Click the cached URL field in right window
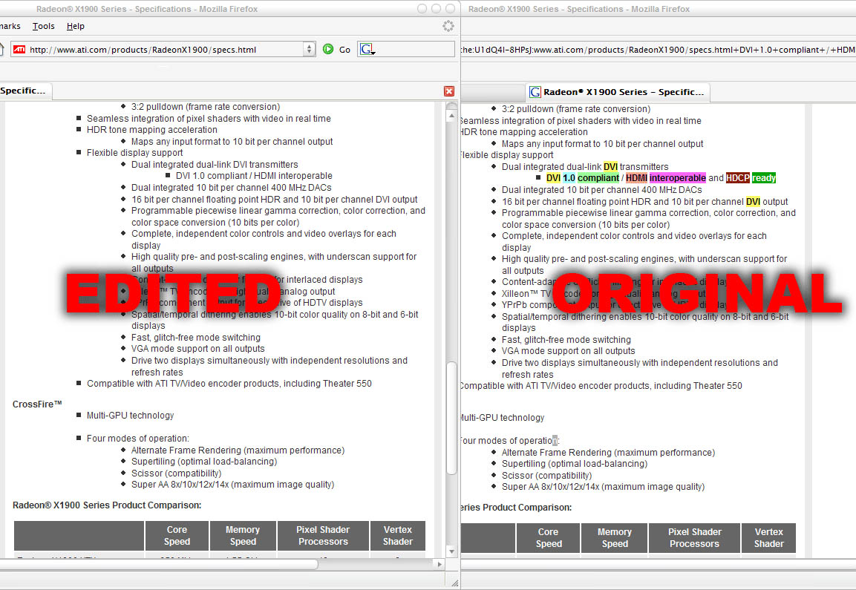 point(658,50)
